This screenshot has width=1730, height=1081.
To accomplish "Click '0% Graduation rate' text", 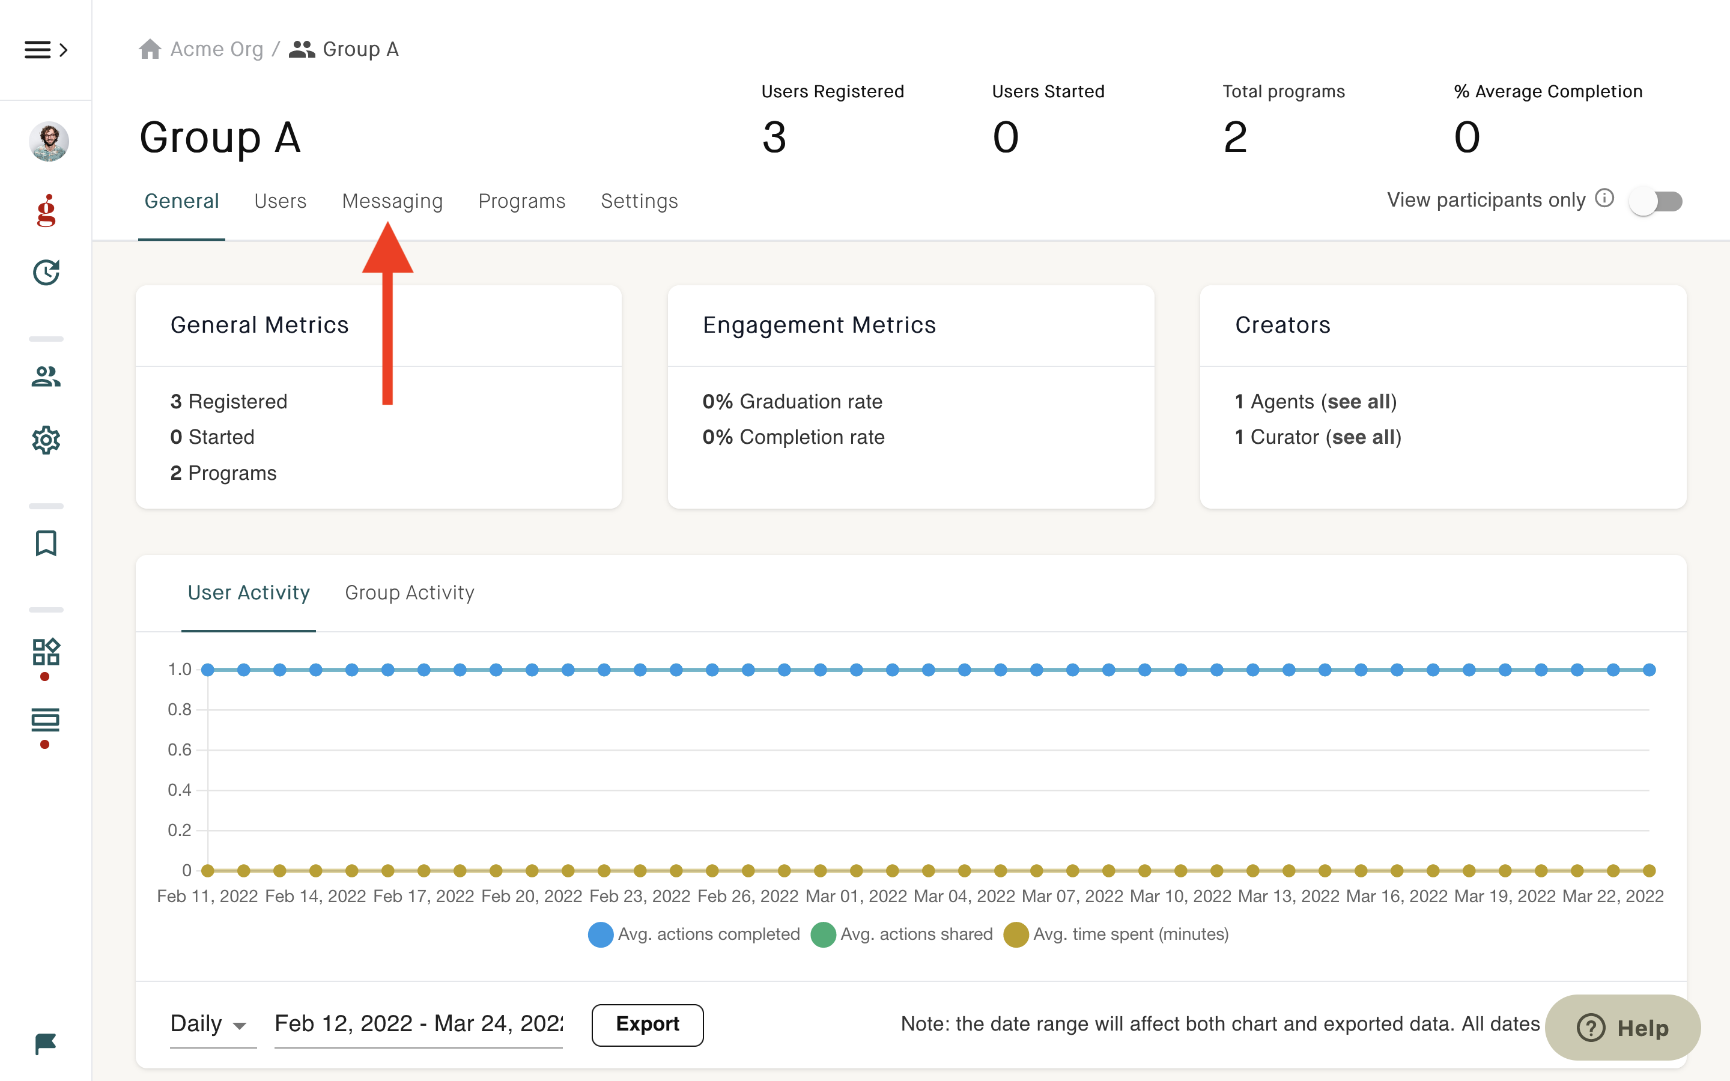I will 792,402.
